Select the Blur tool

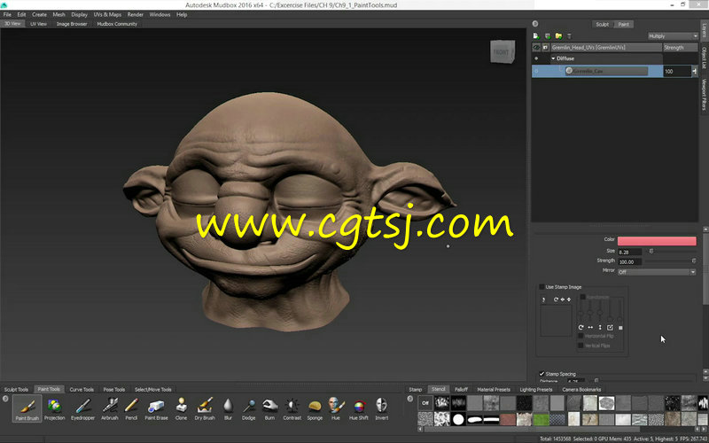(x=228, y=408)
